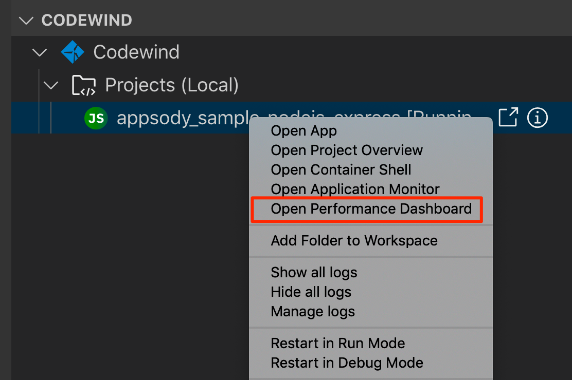Choose Open Application Monitor menu entry
572x380 pixels.
point(371,189)
